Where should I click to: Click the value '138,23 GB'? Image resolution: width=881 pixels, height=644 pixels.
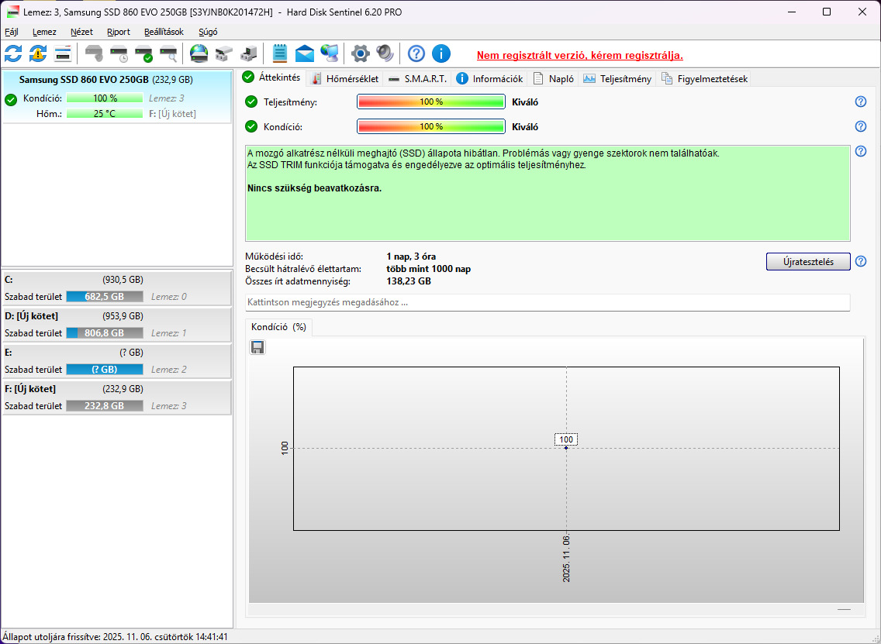tap(409, 281)
